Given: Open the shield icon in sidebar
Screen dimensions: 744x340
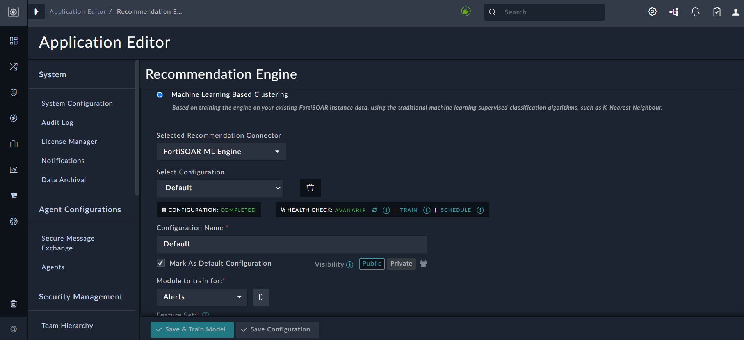Looking at the screenshot, I should tap(14, 92).
